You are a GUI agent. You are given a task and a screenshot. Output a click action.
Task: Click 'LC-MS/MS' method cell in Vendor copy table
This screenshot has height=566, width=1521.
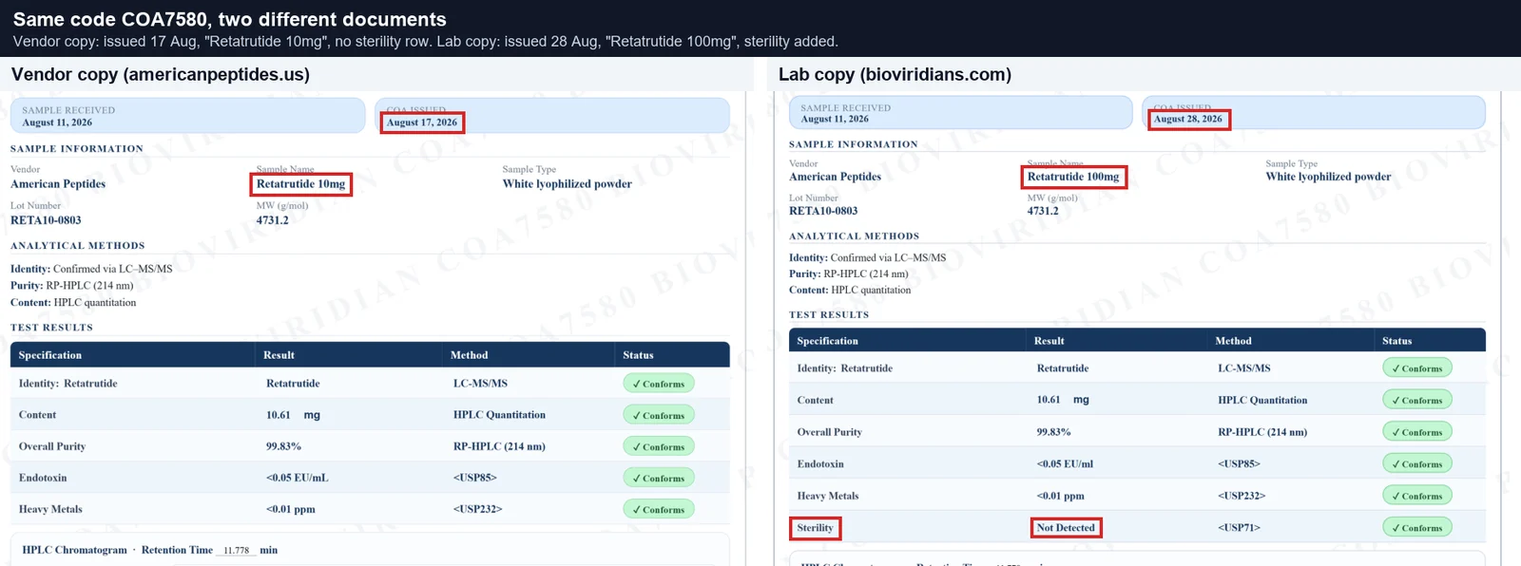tap(480, 384)
